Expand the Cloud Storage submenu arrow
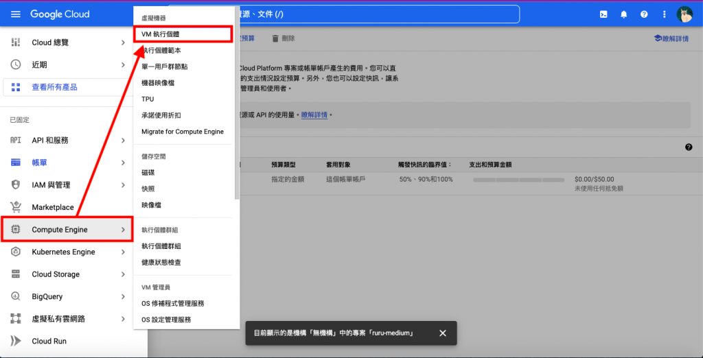703x358 pixels. (x=123, y=274)
